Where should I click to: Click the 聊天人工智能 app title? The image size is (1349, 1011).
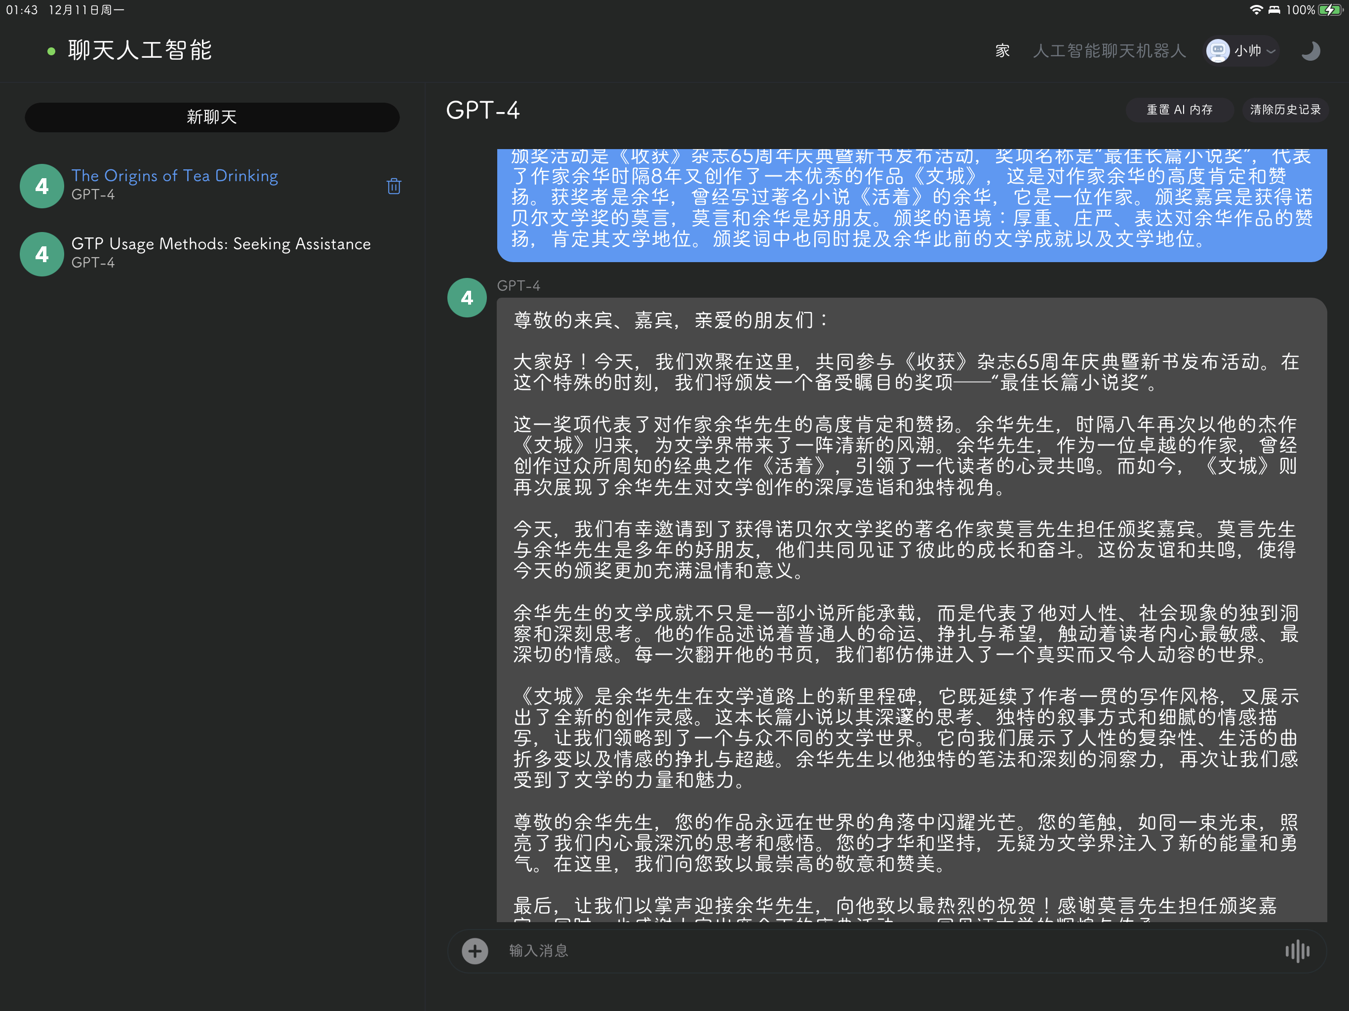(140, 51)
